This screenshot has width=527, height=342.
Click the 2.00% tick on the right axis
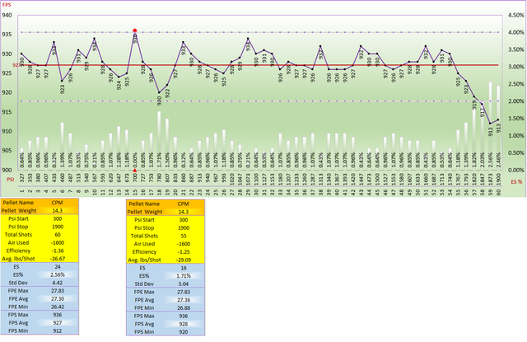click(x=516, y=101)
